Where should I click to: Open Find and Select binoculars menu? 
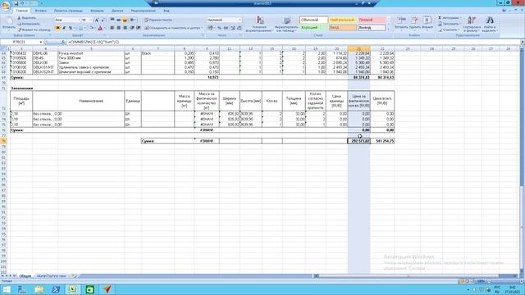(x=490, y=24)
